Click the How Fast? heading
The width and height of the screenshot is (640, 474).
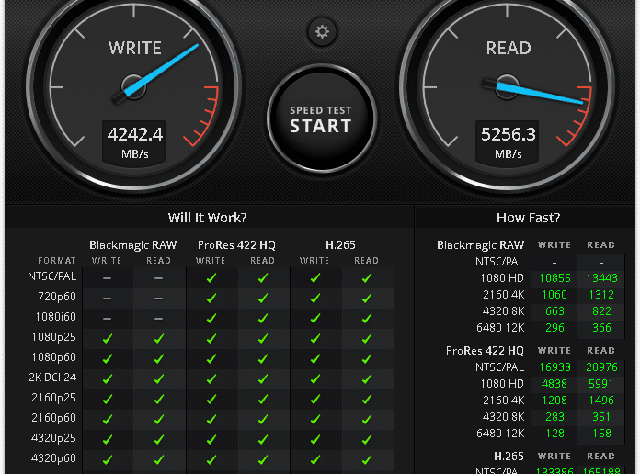tap(528, 218)
